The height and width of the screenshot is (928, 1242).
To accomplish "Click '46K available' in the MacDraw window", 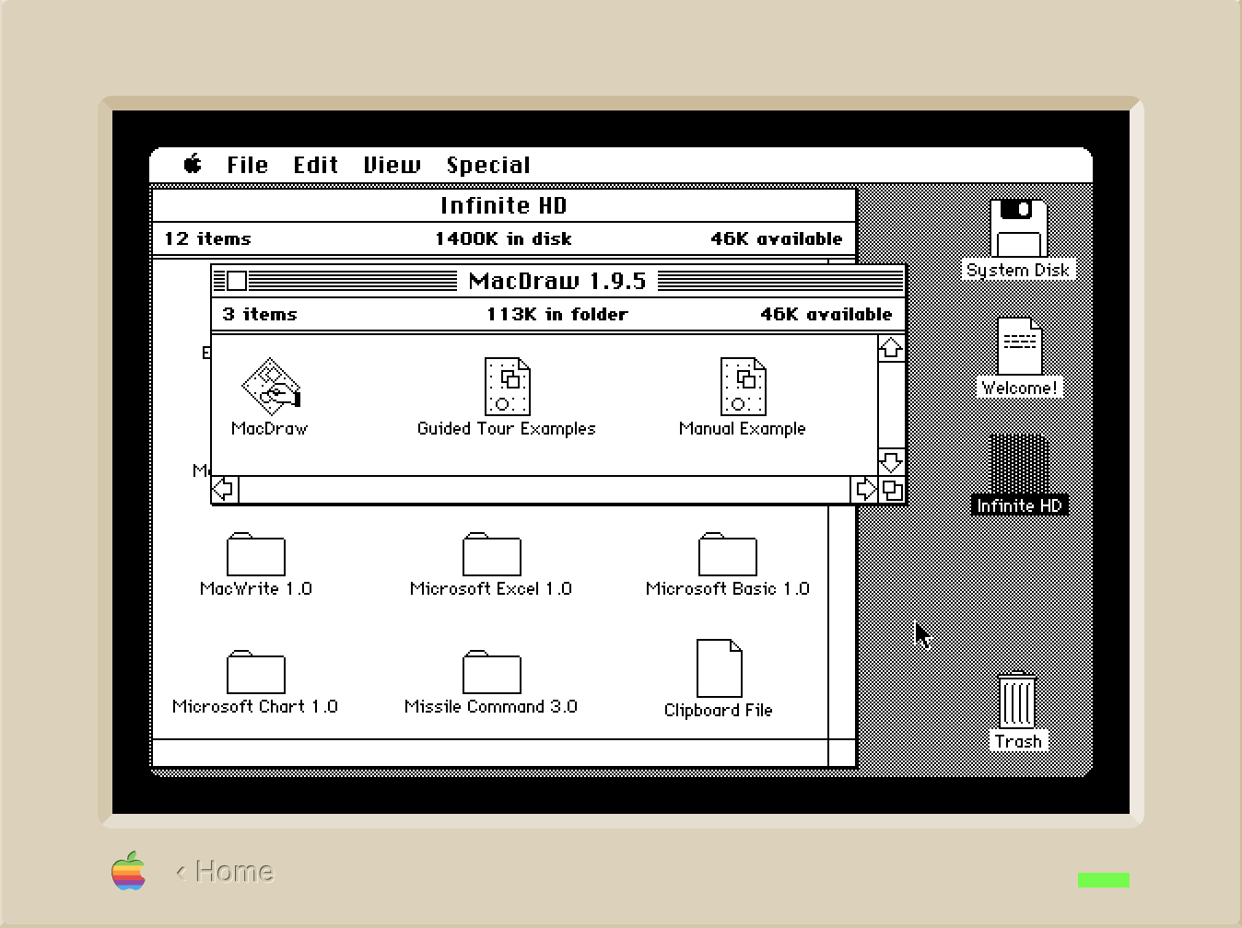I will point(826,314).
